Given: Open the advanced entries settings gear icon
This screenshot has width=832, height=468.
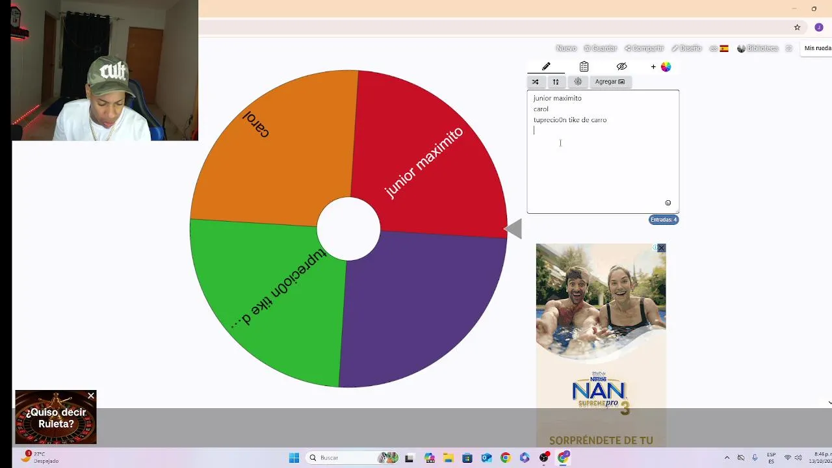Looking at the screenshot, I should pyautogui.click(x=578, y=81).
